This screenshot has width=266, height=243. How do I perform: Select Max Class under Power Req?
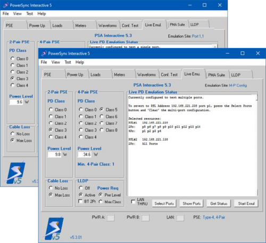click(x=101, y=201)
